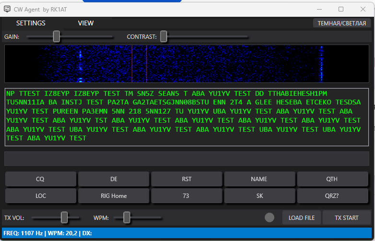
Task: Open the VIEW menu
Action: [x=86, y=23]
